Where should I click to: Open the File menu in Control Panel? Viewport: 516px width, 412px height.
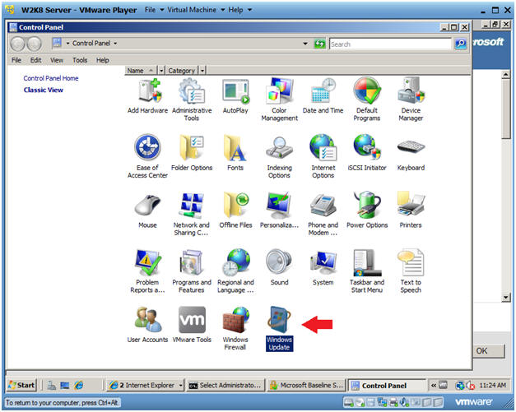click(16, 60)
